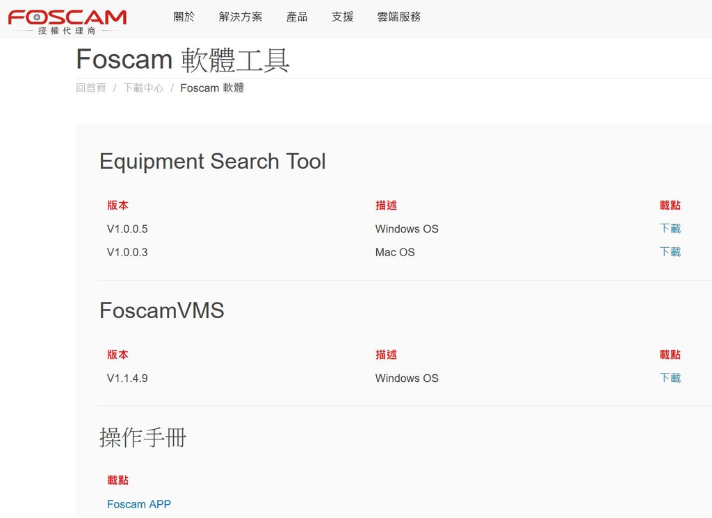Go to 回首頁 breadcrumb link
Viewport: 712px width, 518px height.
(x=91, y=87)
